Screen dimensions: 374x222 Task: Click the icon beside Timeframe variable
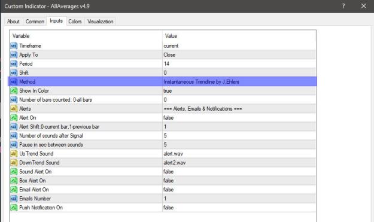14,46
